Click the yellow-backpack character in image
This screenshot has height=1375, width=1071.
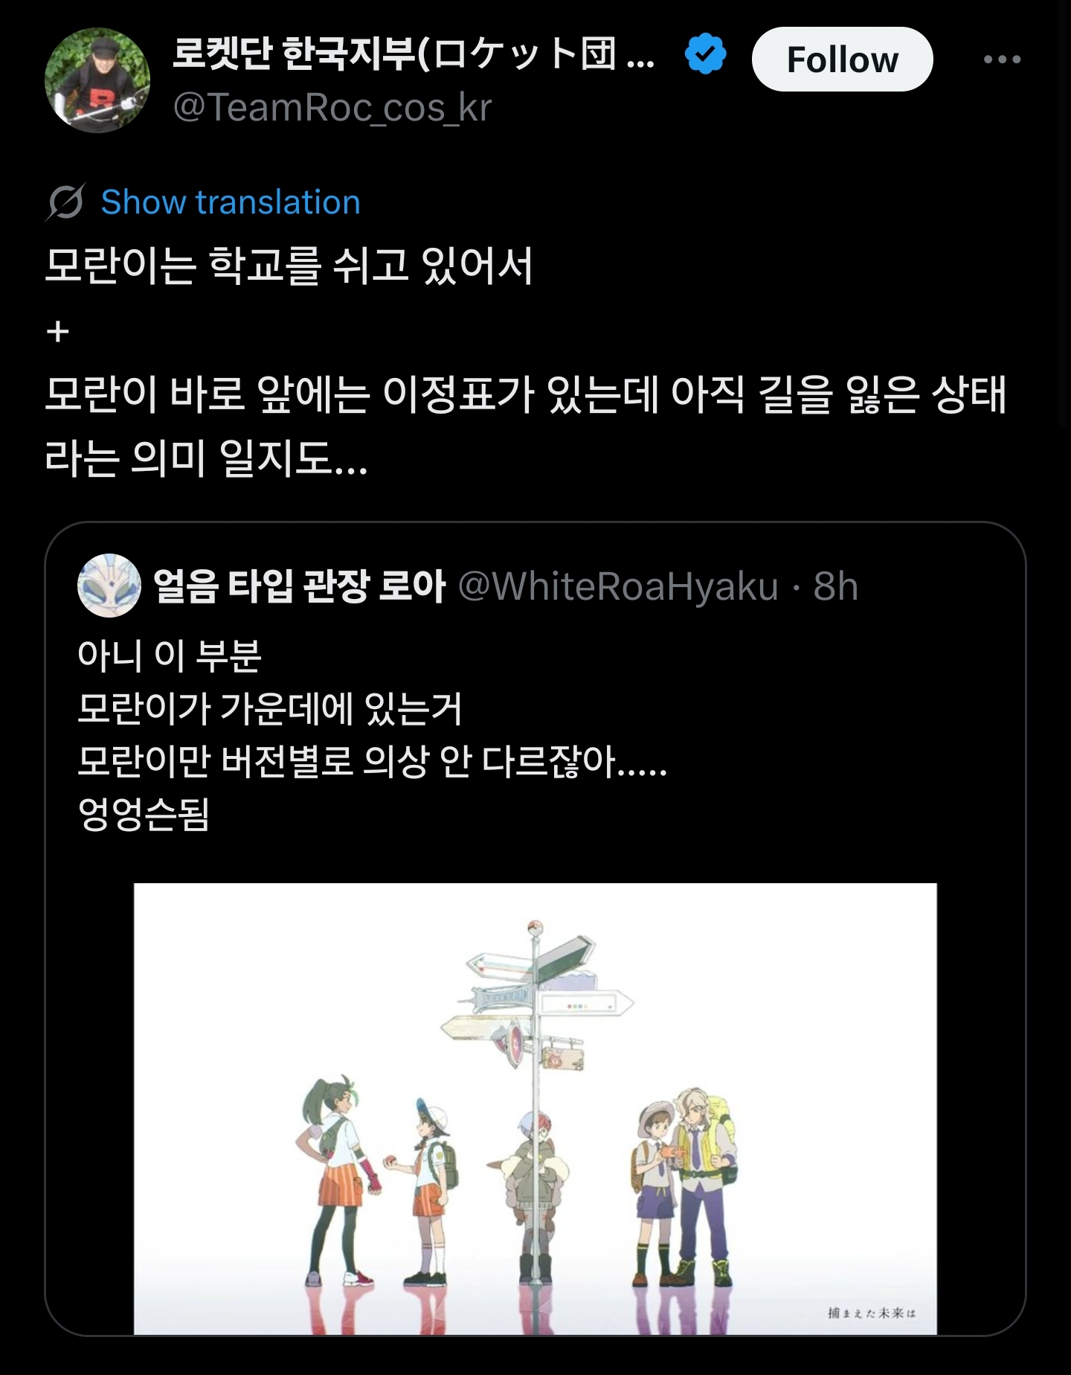[699, 1187]
